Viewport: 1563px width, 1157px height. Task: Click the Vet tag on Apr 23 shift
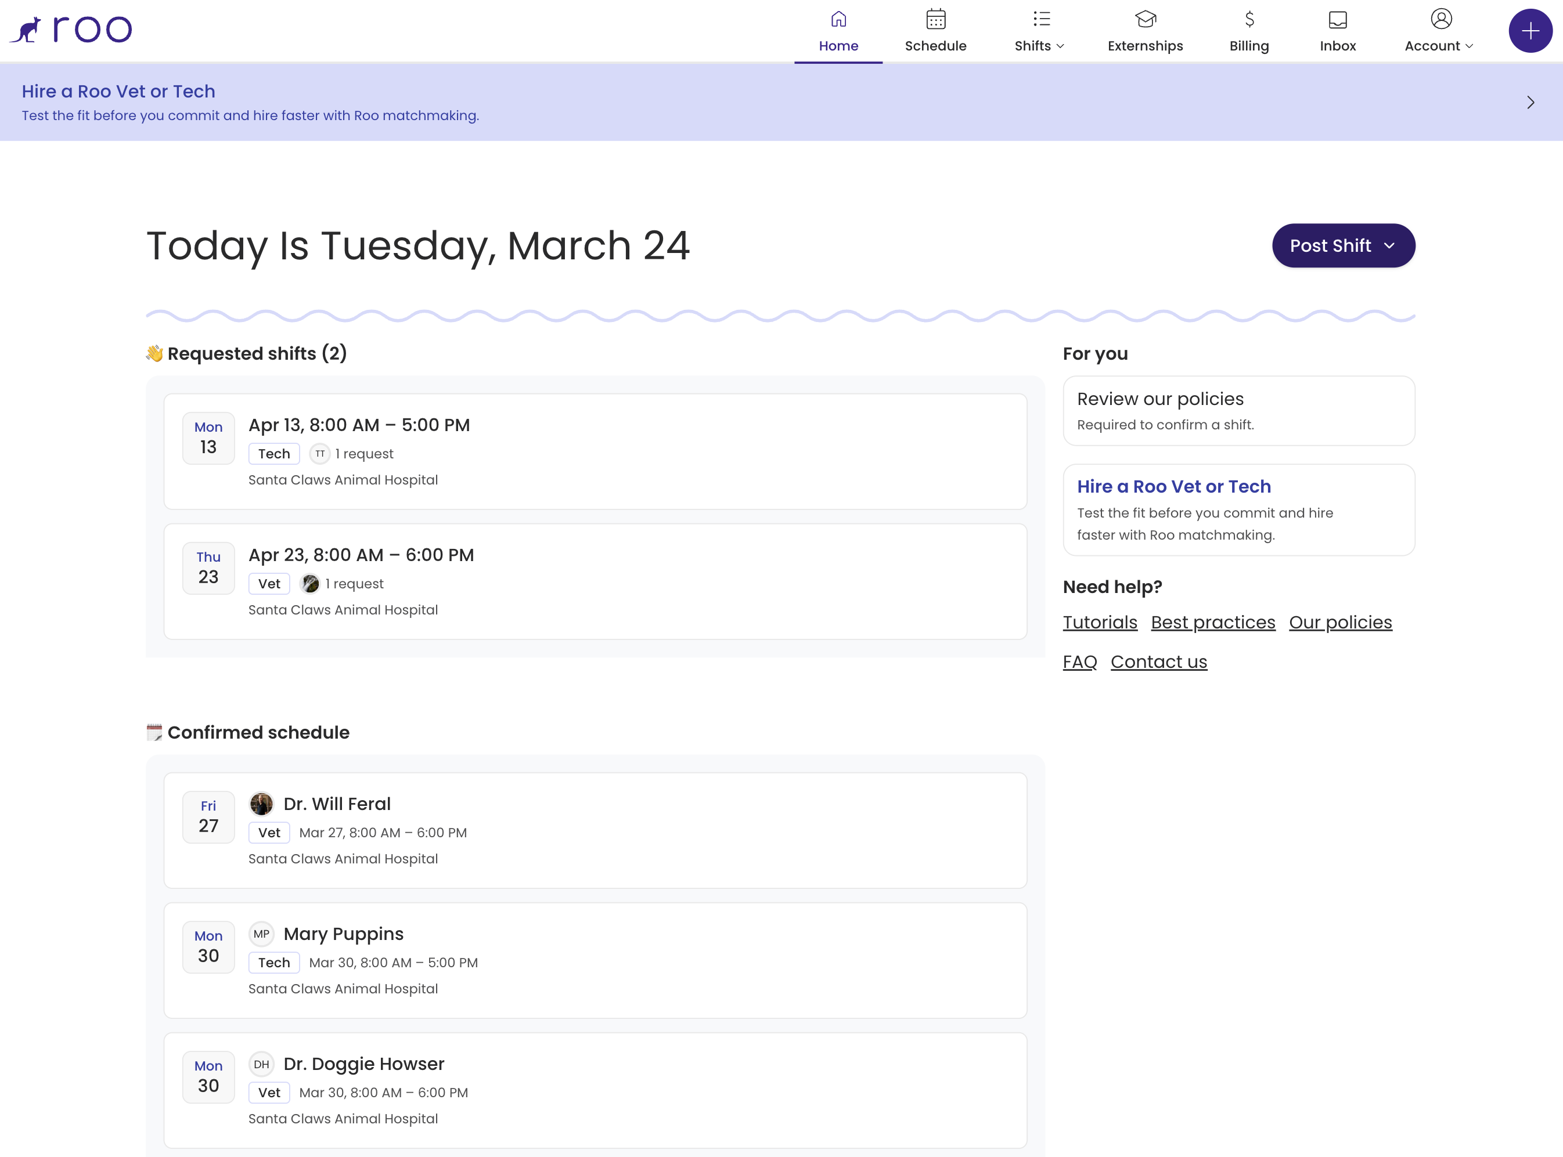[x=269, y=583]
